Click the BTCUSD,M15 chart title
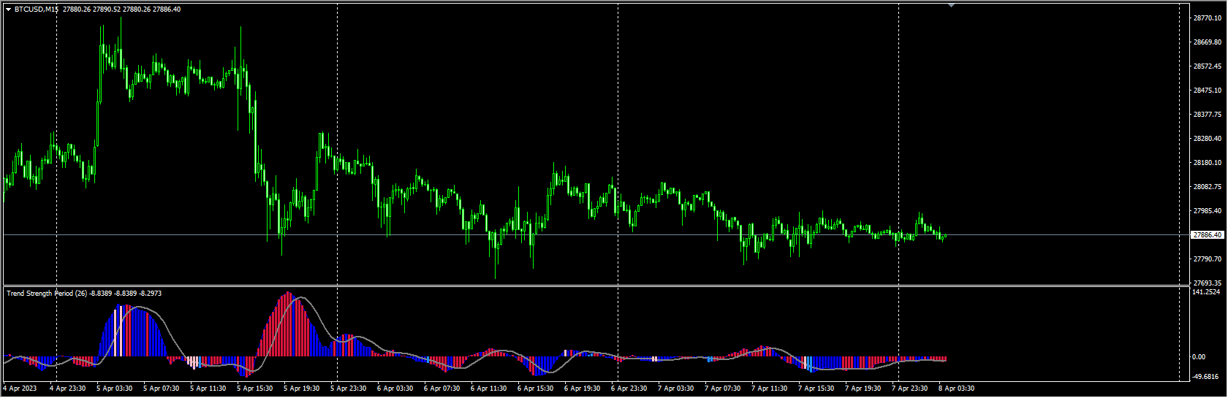Image resolution: width=1228 pixels, height=398 pixels. click(37, 9)
